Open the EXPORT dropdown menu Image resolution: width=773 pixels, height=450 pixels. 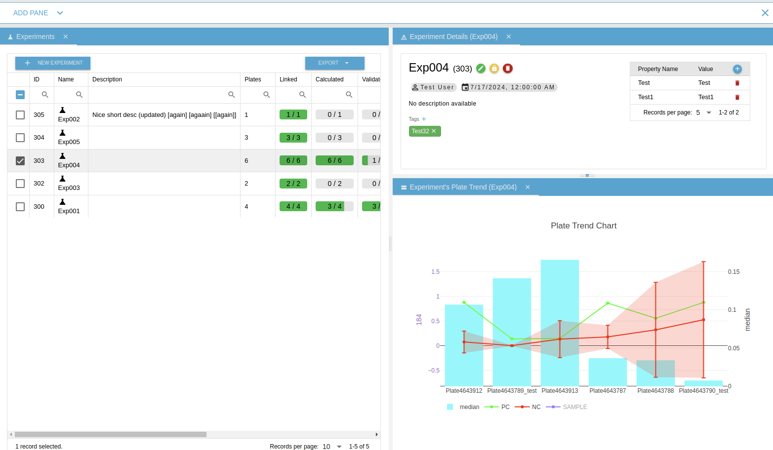pyautogui.click(x=334, y=63)
